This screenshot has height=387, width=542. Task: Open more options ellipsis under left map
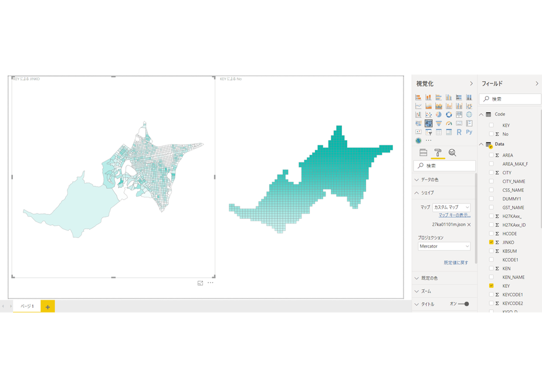pyautogui.click(x=210, y=283)
